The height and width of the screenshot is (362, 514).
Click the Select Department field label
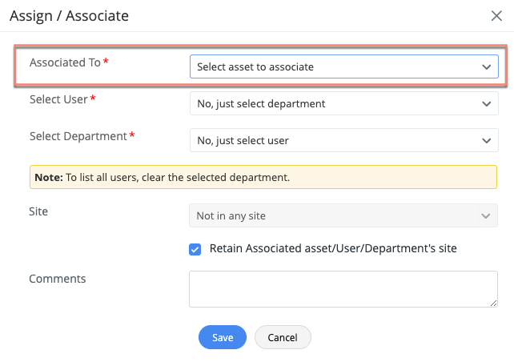78,136
